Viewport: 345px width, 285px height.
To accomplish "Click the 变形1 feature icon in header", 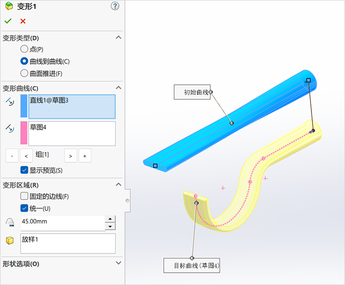I will pos(8,6).
